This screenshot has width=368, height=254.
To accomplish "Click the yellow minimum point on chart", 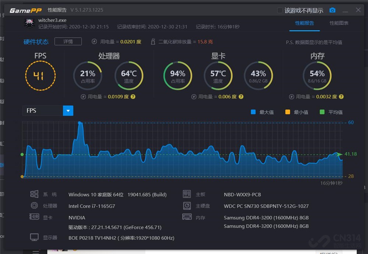I will (x=22, y=177).
